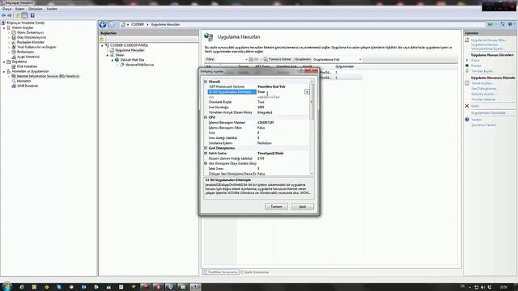Click the Windows Start button
Screen dimensions: 518x291
coord(7,286)
